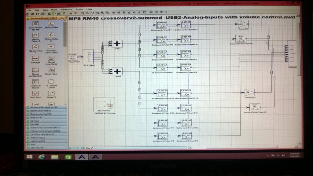Switch to the Top sheet tab
The image size is (313, 176).
(x=88, y=148)
